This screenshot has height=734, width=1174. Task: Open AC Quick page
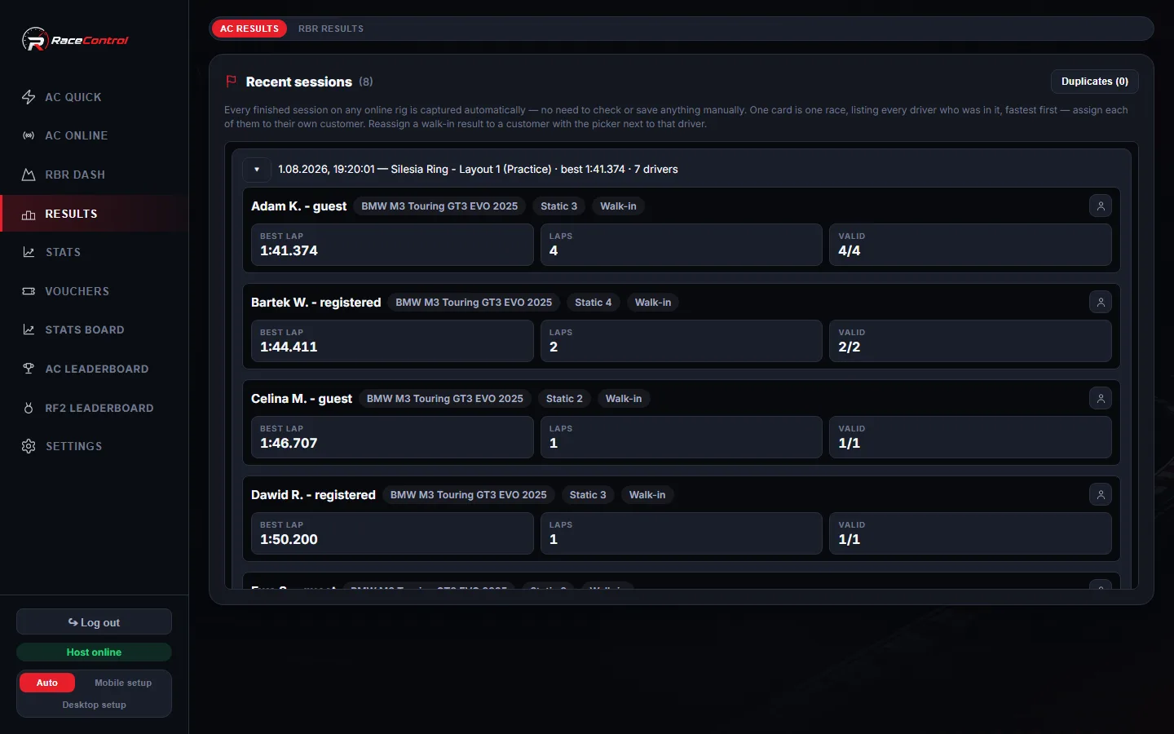point(95,97)
